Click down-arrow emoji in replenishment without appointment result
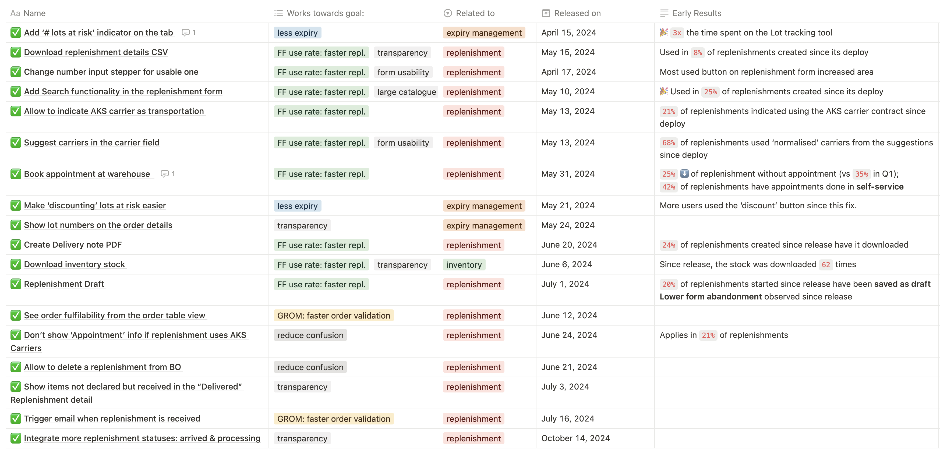Image resolution: width=940 pixels, height=450 pixels. (x=685, y=174)
